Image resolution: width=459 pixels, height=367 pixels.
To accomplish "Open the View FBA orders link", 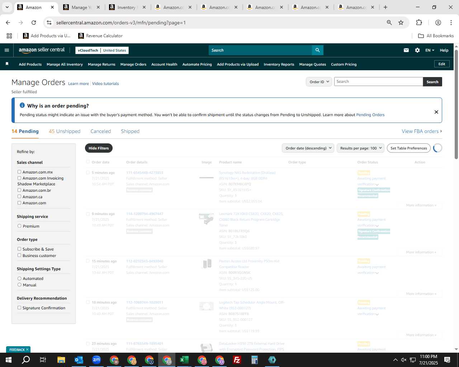I will pyautogui.click(x=422, y=131).
